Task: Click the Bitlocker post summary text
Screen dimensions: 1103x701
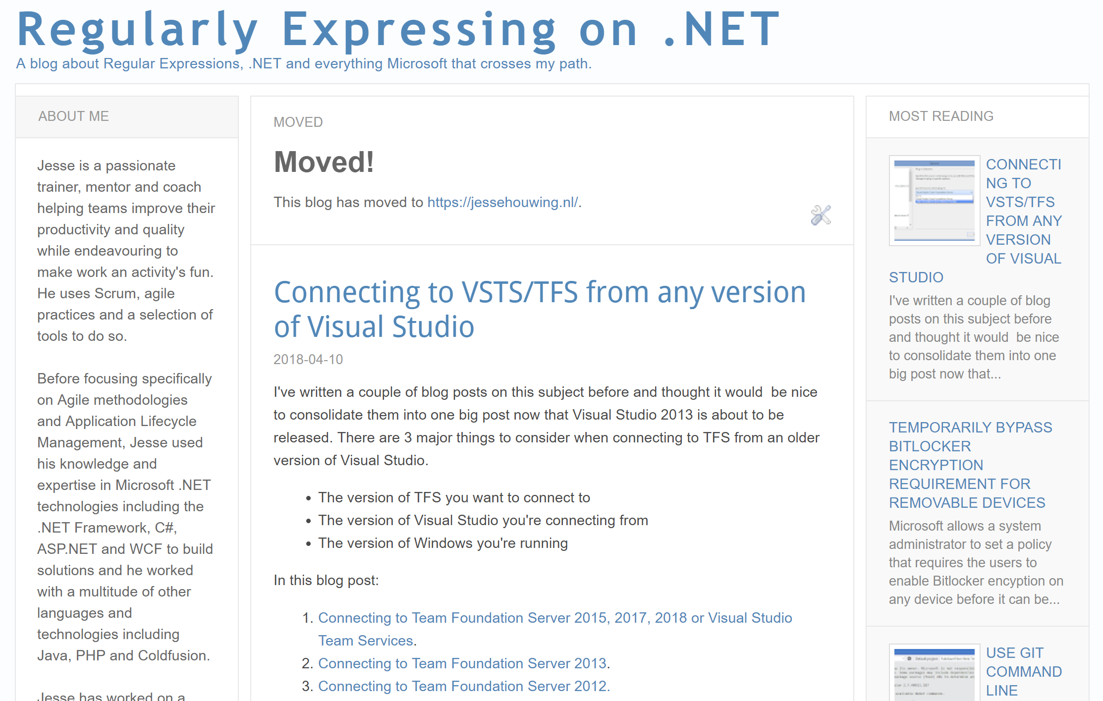Action: point(975,562)
